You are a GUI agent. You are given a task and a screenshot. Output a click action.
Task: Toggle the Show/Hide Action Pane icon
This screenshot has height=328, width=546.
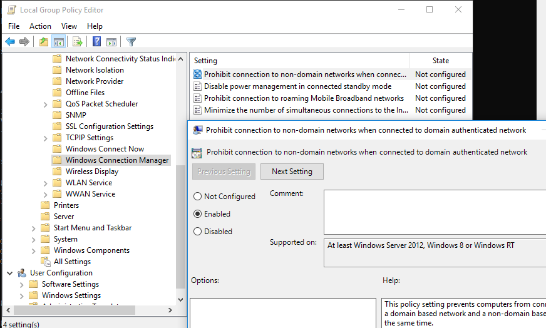click(x=111, y=42)
